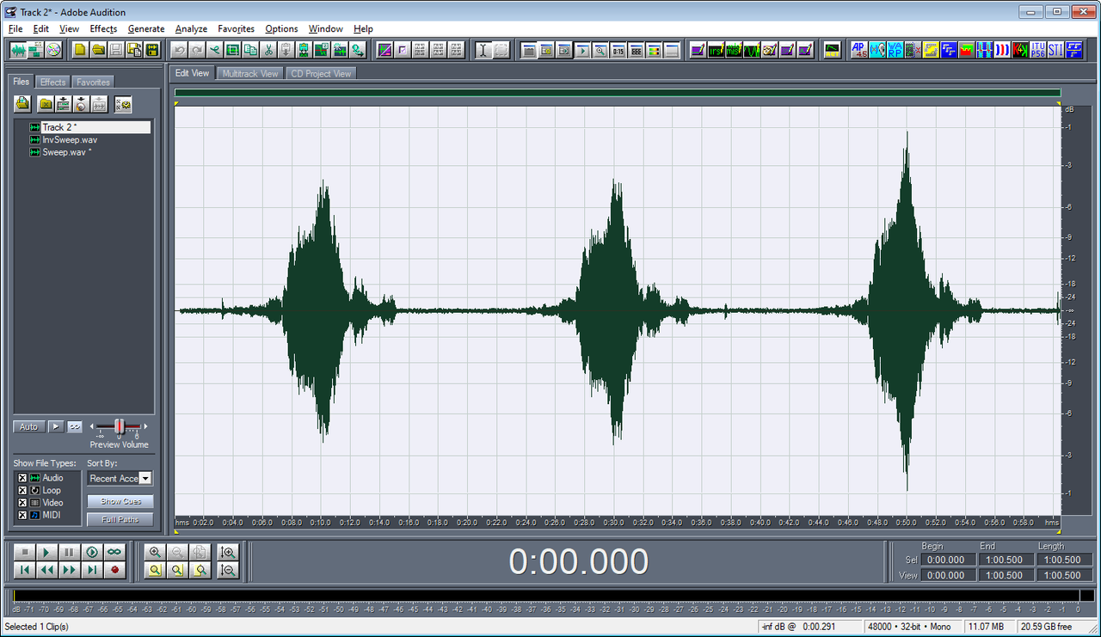The width and height of the screenshot is (1101, 637).
Task: Click the STI plugin icon
Action: click(1055, 50)
